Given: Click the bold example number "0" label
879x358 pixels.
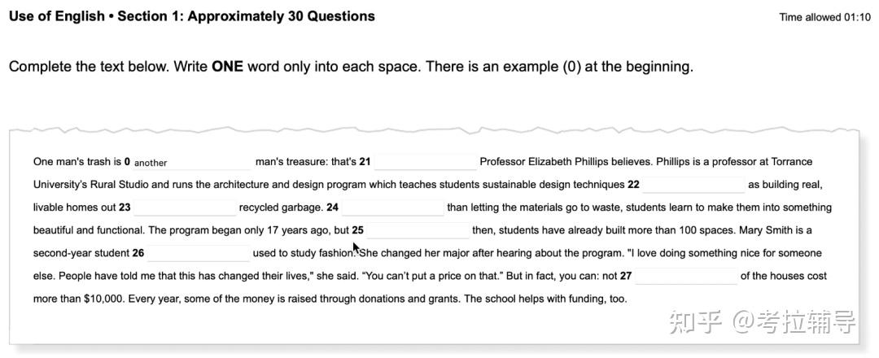Looking at the screenshot, I should pyautogui.click(x=127, y=162).
